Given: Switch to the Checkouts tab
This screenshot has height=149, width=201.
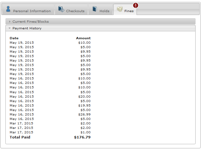Looking at the screenshot, I should pyautogui.click(x=71, y=9).
